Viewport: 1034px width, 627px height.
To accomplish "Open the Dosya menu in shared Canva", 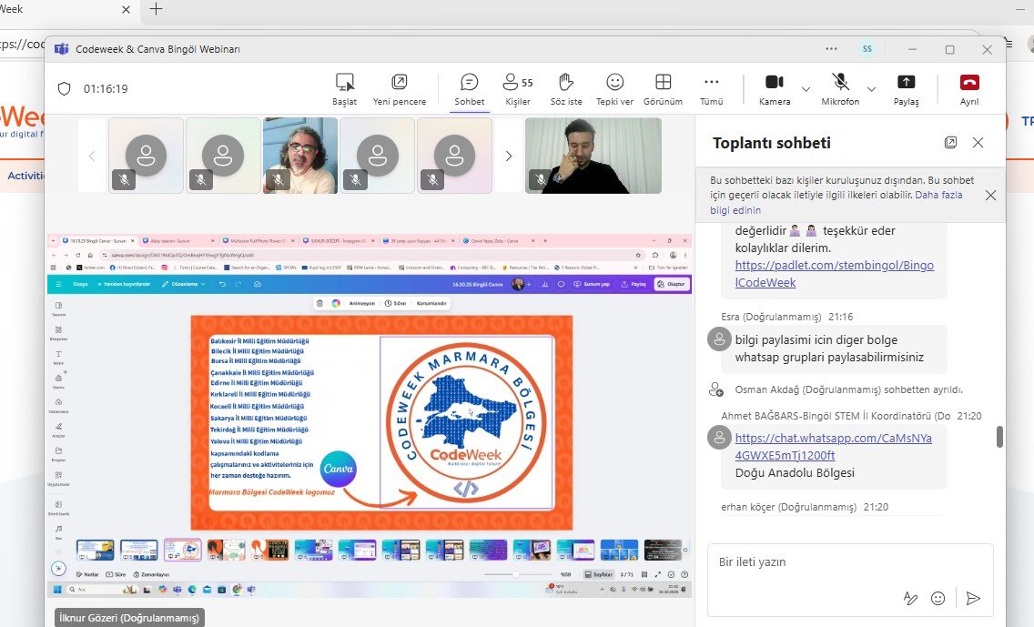I will 80,284.
